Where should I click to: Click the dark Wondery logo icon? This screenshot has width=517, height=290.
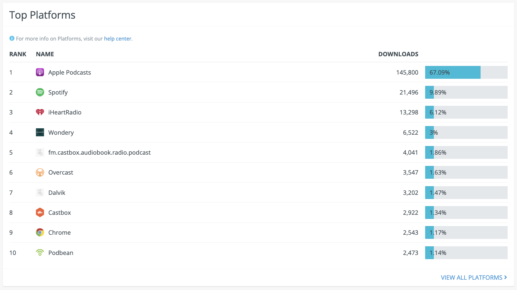40,132
